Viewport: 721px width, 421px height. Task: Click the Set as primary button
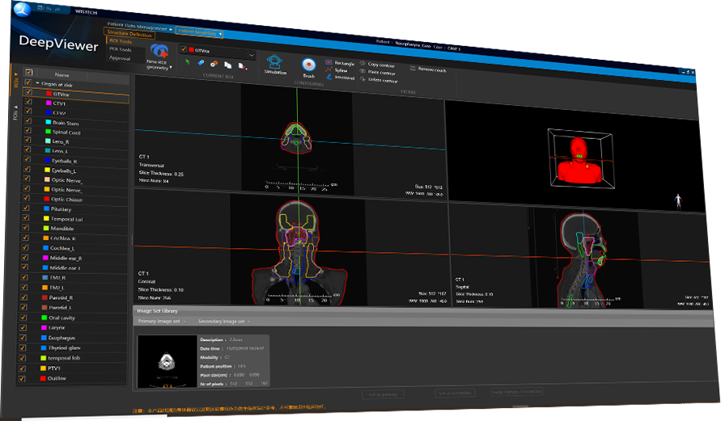point(384,394)
